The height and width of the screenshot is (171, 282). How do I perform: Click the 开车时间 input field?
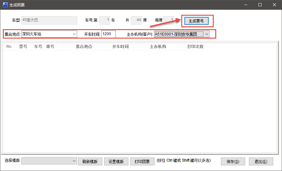(109, 34)
